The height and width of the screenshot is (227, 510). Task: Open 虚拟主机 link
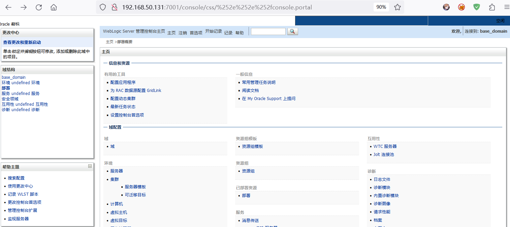tap(119, 213)
